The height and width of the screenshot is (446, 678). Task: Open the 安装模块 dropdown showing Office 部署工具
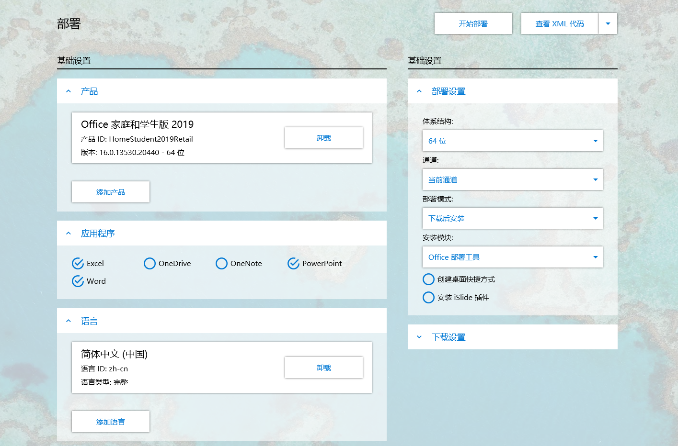click(513, 257)
